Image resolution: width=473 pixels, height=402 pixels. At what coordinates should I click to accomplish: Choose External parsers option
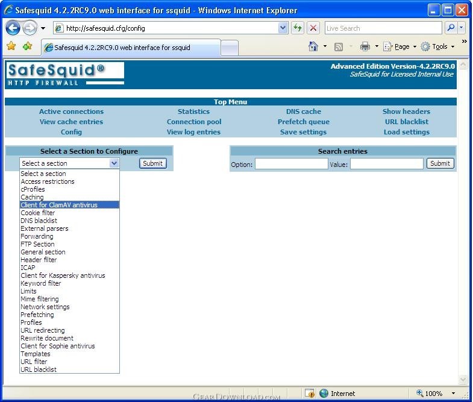pos(70,228)
